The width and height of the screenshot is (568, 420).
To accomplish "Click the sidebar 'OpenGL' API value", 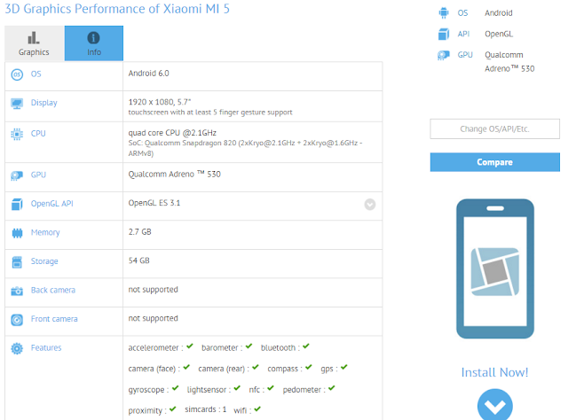I will [x=499, y=34].
